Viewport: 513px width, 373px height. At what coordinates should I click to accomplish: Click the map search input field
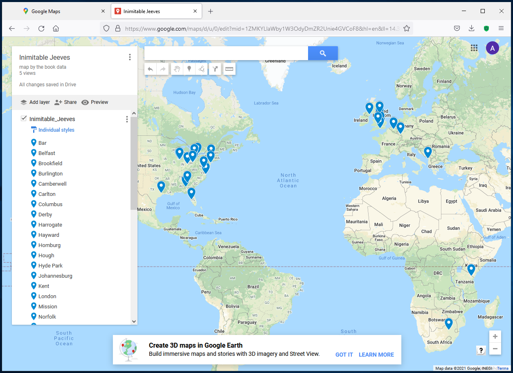226,53
